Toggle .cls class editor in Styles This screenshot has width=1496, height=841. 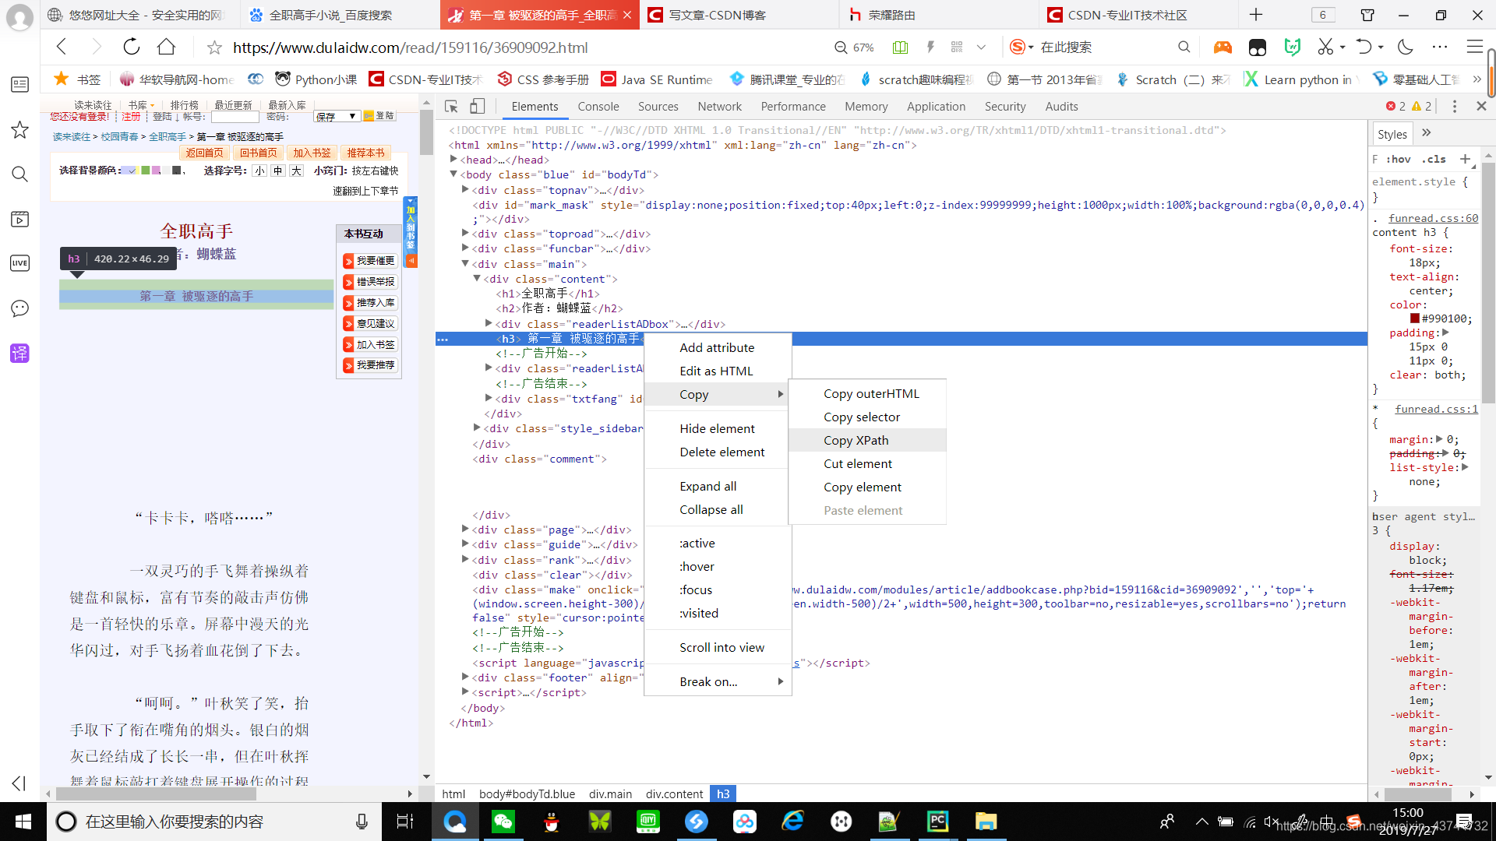[x=1434, y=159]
